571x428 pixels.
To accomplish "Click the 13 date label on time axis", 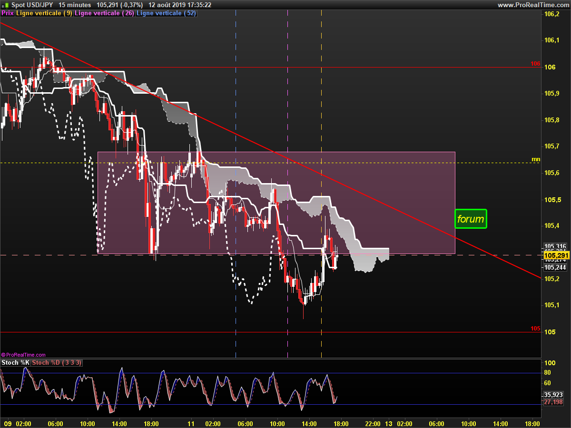I will tap(388, 423).
